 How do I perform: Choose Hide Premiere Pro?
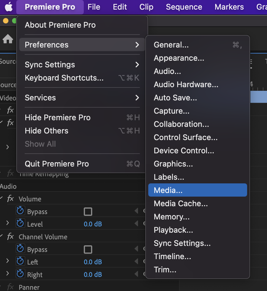82,118
